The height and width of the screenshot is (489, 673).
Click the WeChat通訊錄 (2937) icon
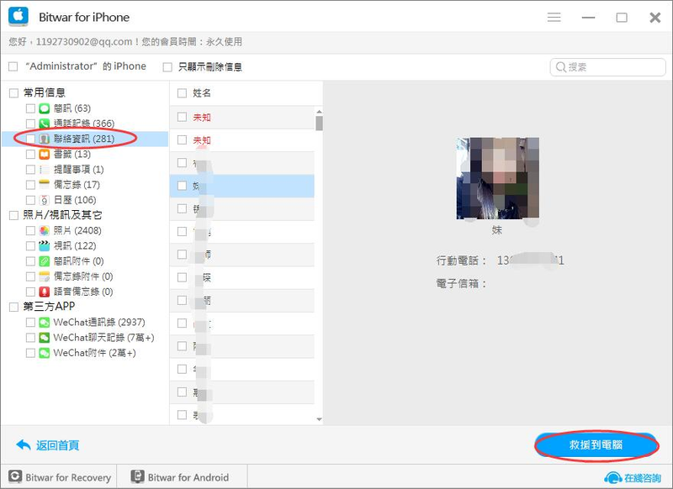pos(45,323)
